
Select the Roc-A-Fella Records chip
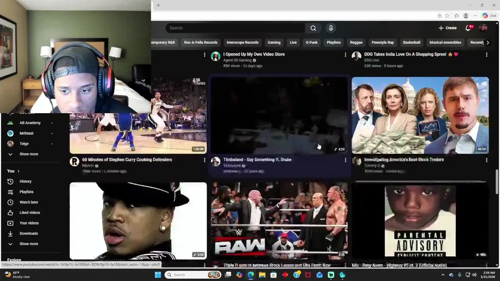tap(201, 43)
